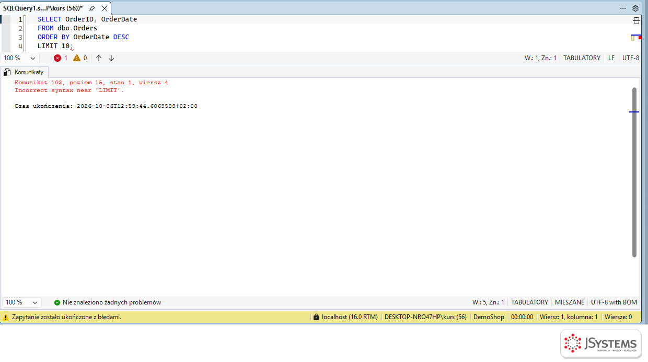
Task: Switch to the Komunikaty tab
Action: [25, 72]
